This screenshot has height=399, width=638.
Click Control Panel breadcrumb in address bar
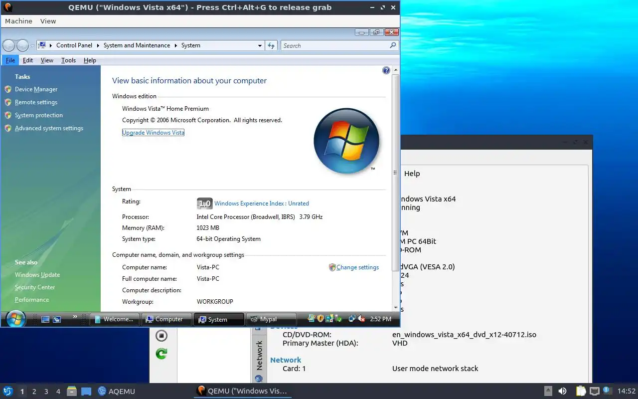74,45
